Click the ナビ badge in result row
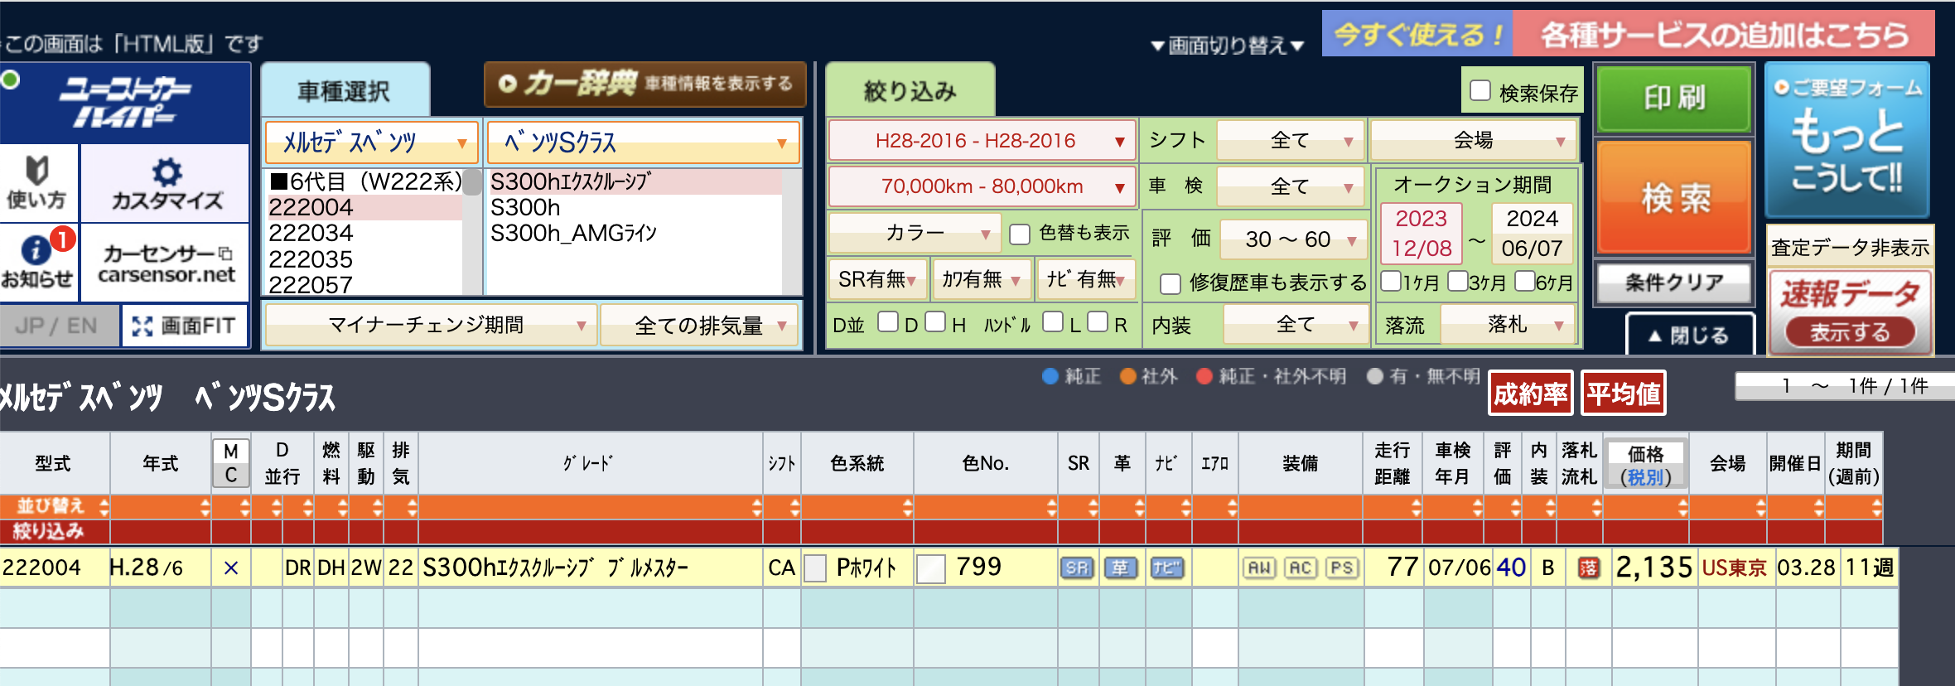The height and width of the screenshot is (686, 1955). 1166,568
